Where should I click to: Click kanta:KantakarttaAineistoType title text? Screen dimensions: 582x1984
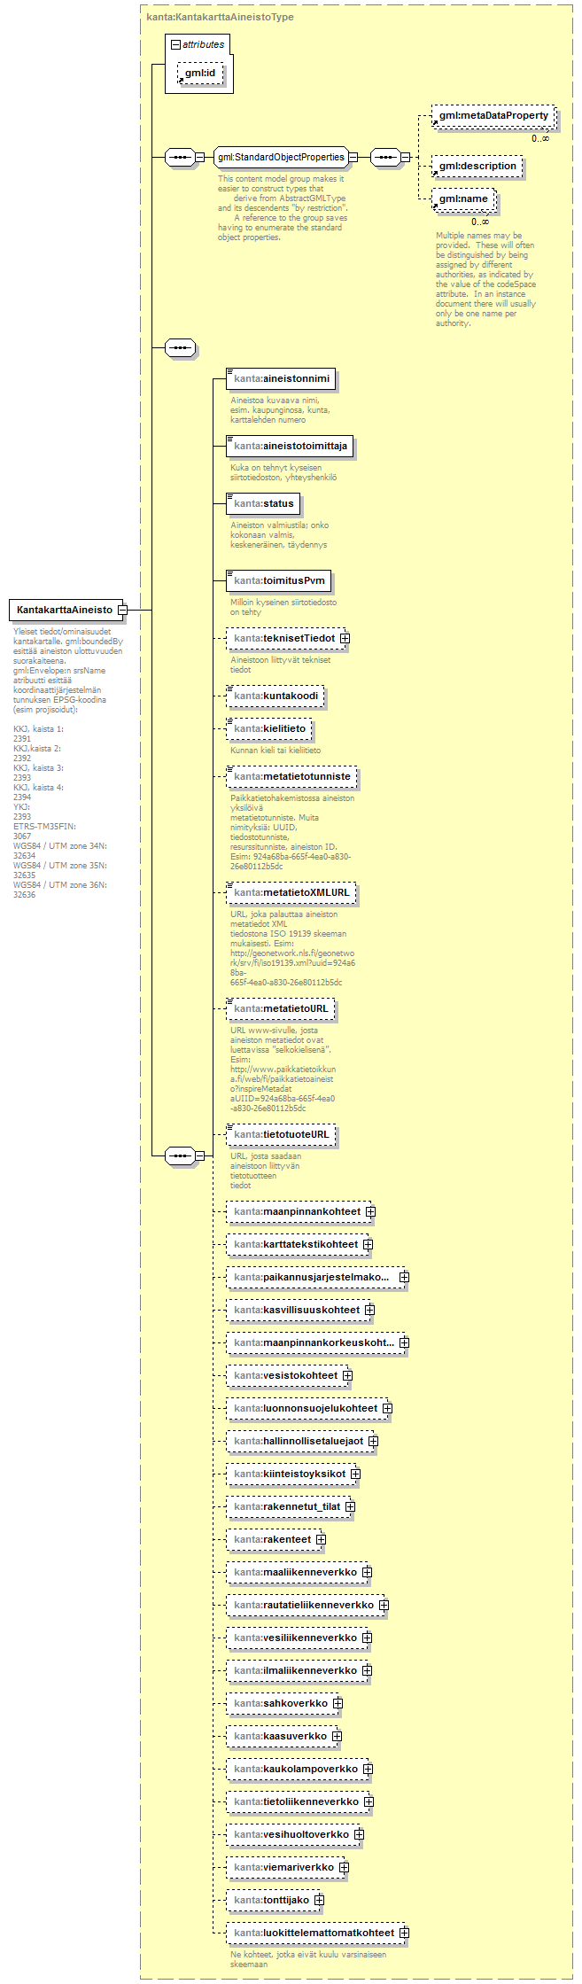click(x=221, y=17)
